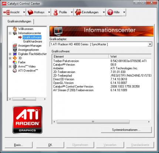Select the 2D-Treiberversion row
This screenshot has height=153, width=159.
point(102,72)
